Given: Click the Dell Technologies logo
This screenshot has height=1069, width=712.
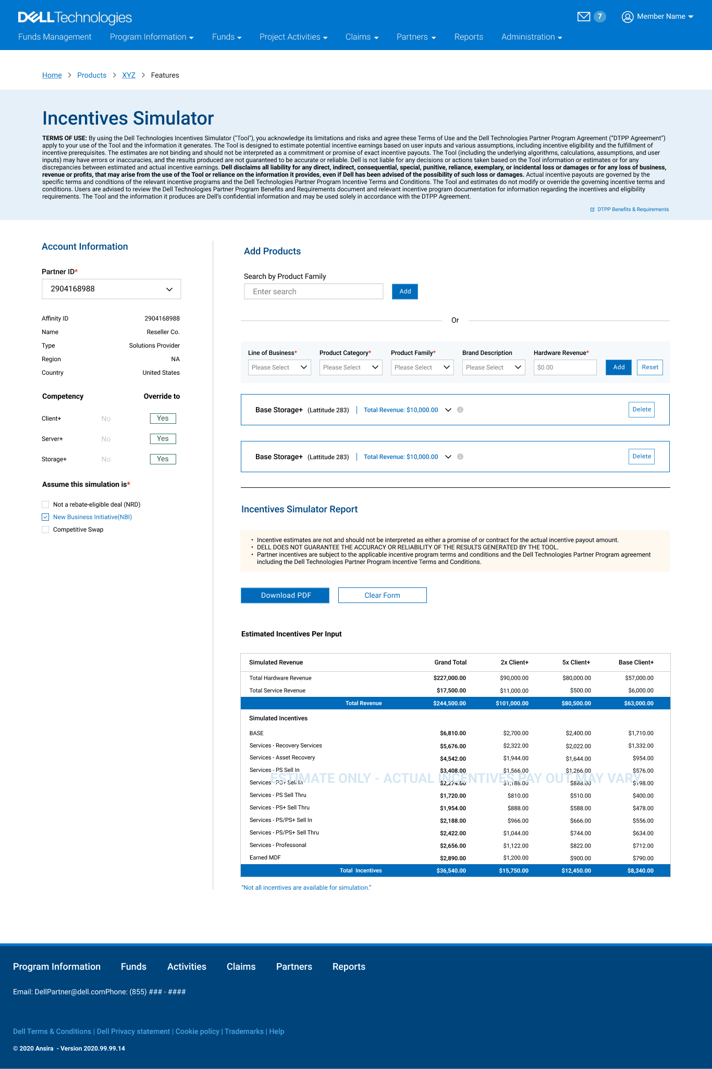Looking at the screenshot, I should 75,17.
